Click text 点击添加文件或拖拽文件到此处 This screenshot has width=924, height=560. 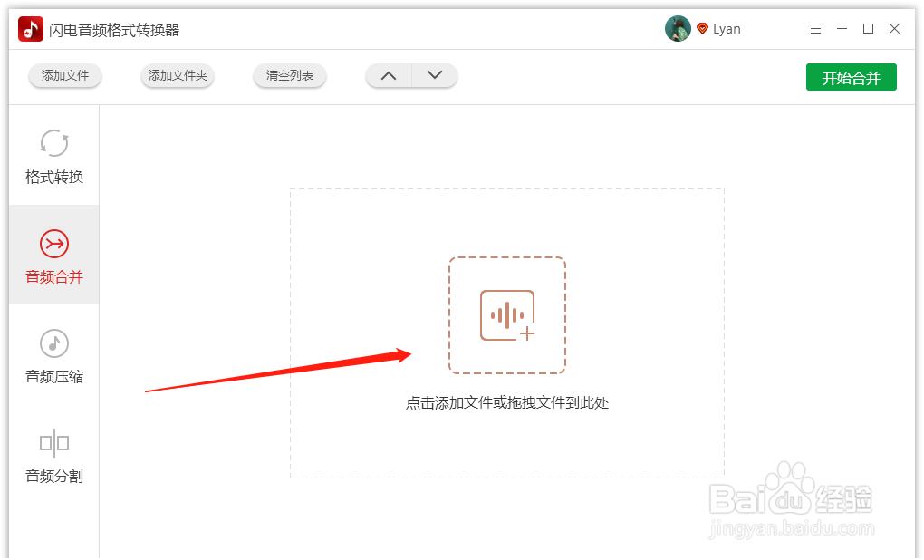click(x=507, y=403)
